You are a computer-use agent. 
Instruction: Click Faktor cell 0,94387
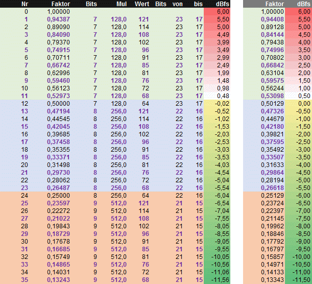59,19
